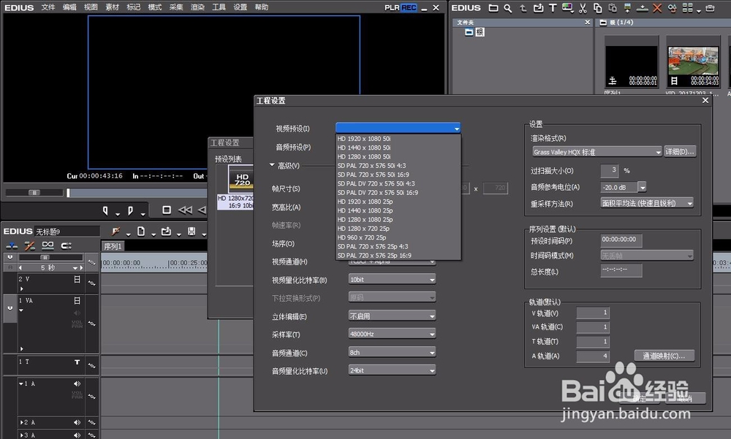Toggle group/link mode icon in timeline
This screenshot has width=731, height=439.
click(x=48, y=245)
